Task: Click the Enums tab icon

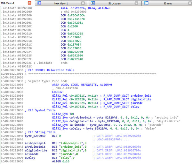Action: 146,3
